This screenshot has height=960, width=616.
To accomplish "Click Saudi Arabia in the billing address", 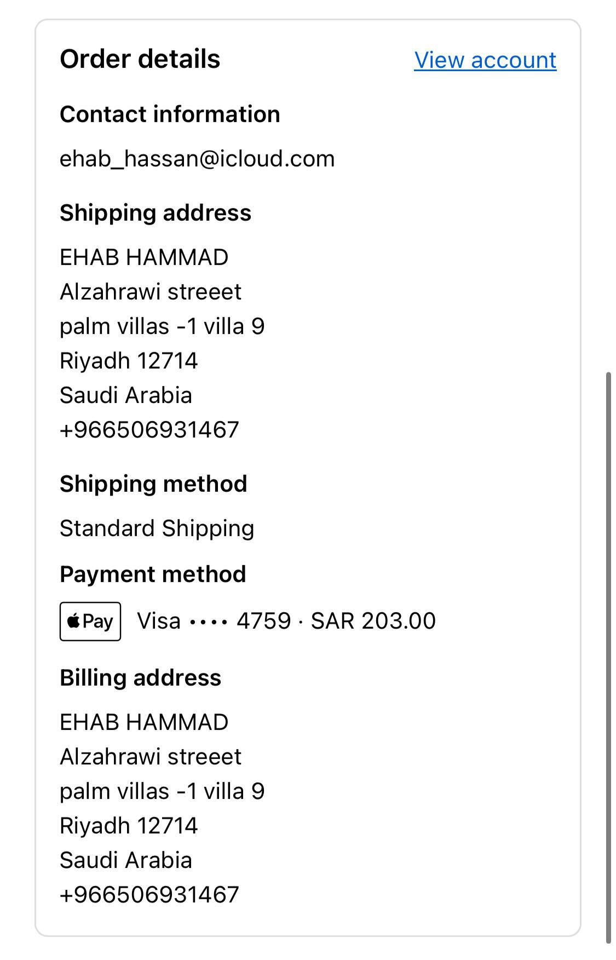I will click(126, 860).
